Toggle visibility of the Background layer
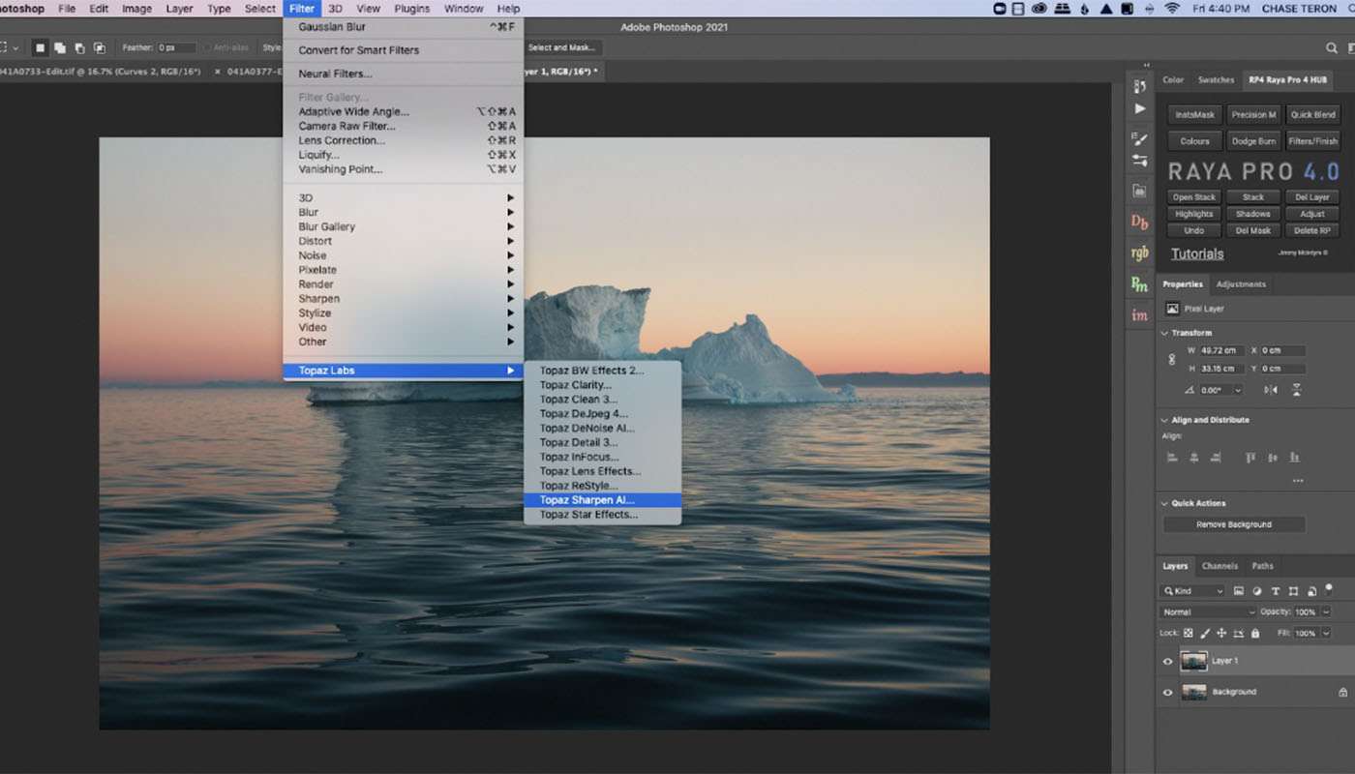Viewport: 1355px width, 774px height. pos(1167,693)
